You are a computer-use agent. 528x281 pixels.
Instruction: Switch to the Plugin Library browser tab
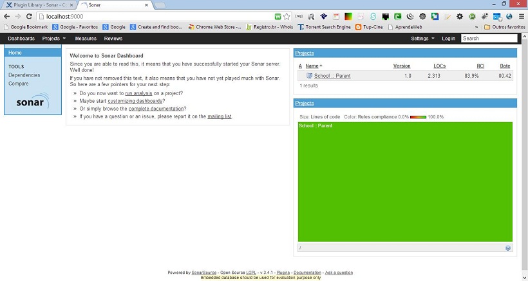tap(39, 5)
